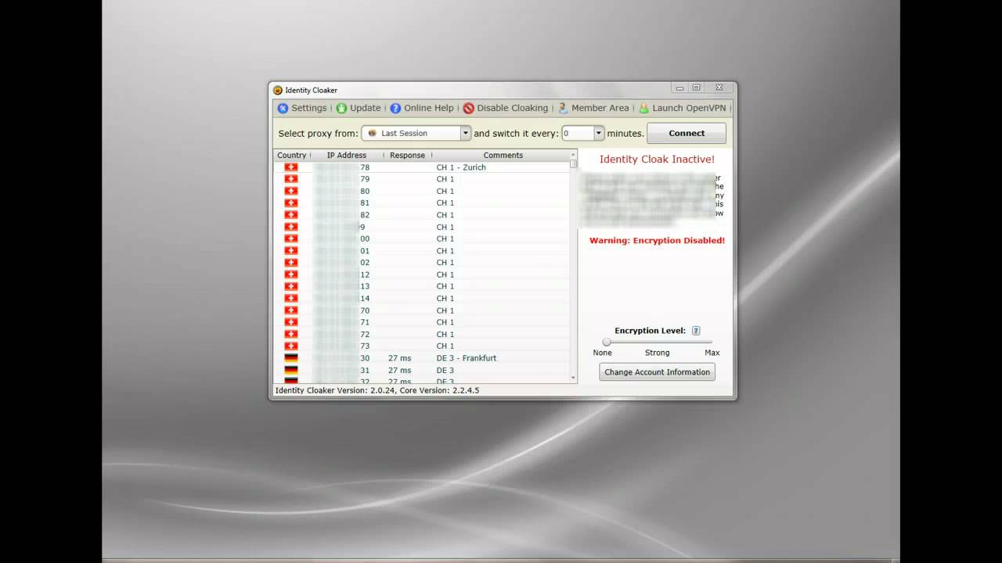The height and width of the screenshot is (563, 1002).
Task: Click proxy list scrollbar down arrow
Action: (574, 378)
